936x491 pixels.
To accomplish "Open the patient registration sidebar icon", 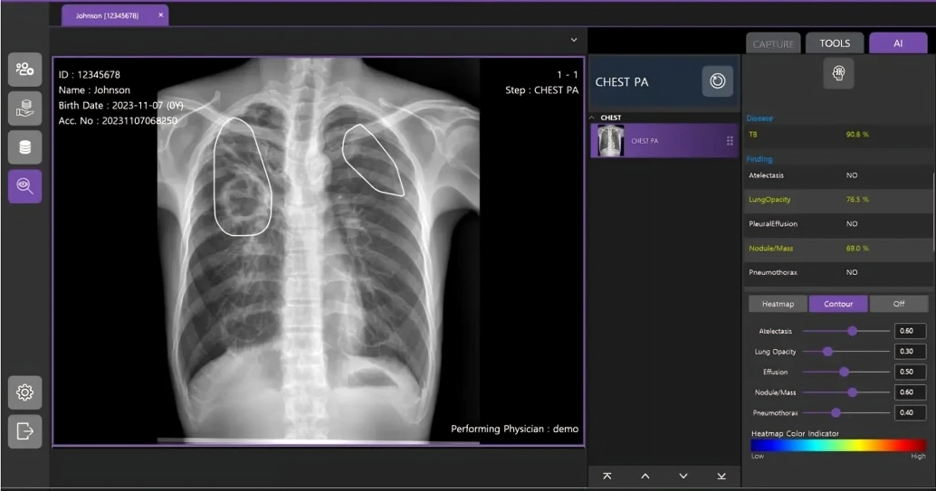I will click(24, 70).
